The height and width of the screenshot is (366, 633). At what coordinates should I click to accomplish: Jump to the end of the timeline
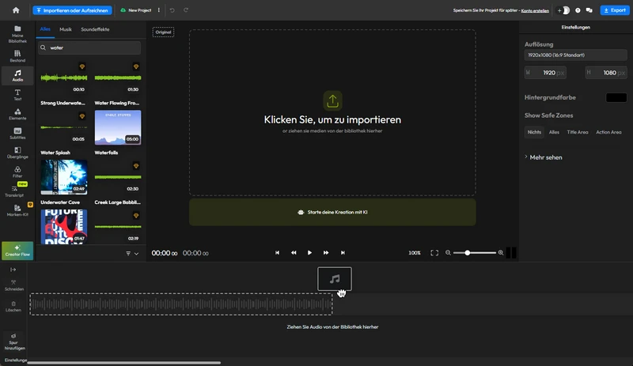point(343,253)
